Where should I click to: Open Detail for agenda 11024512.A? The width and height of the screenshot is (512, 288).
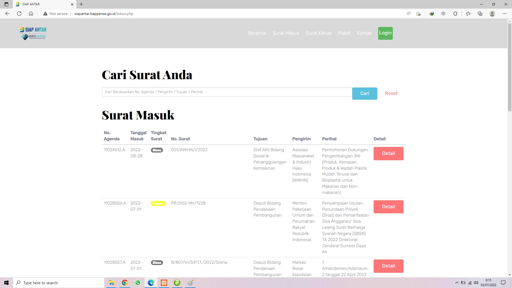click(x=388, y=153)
